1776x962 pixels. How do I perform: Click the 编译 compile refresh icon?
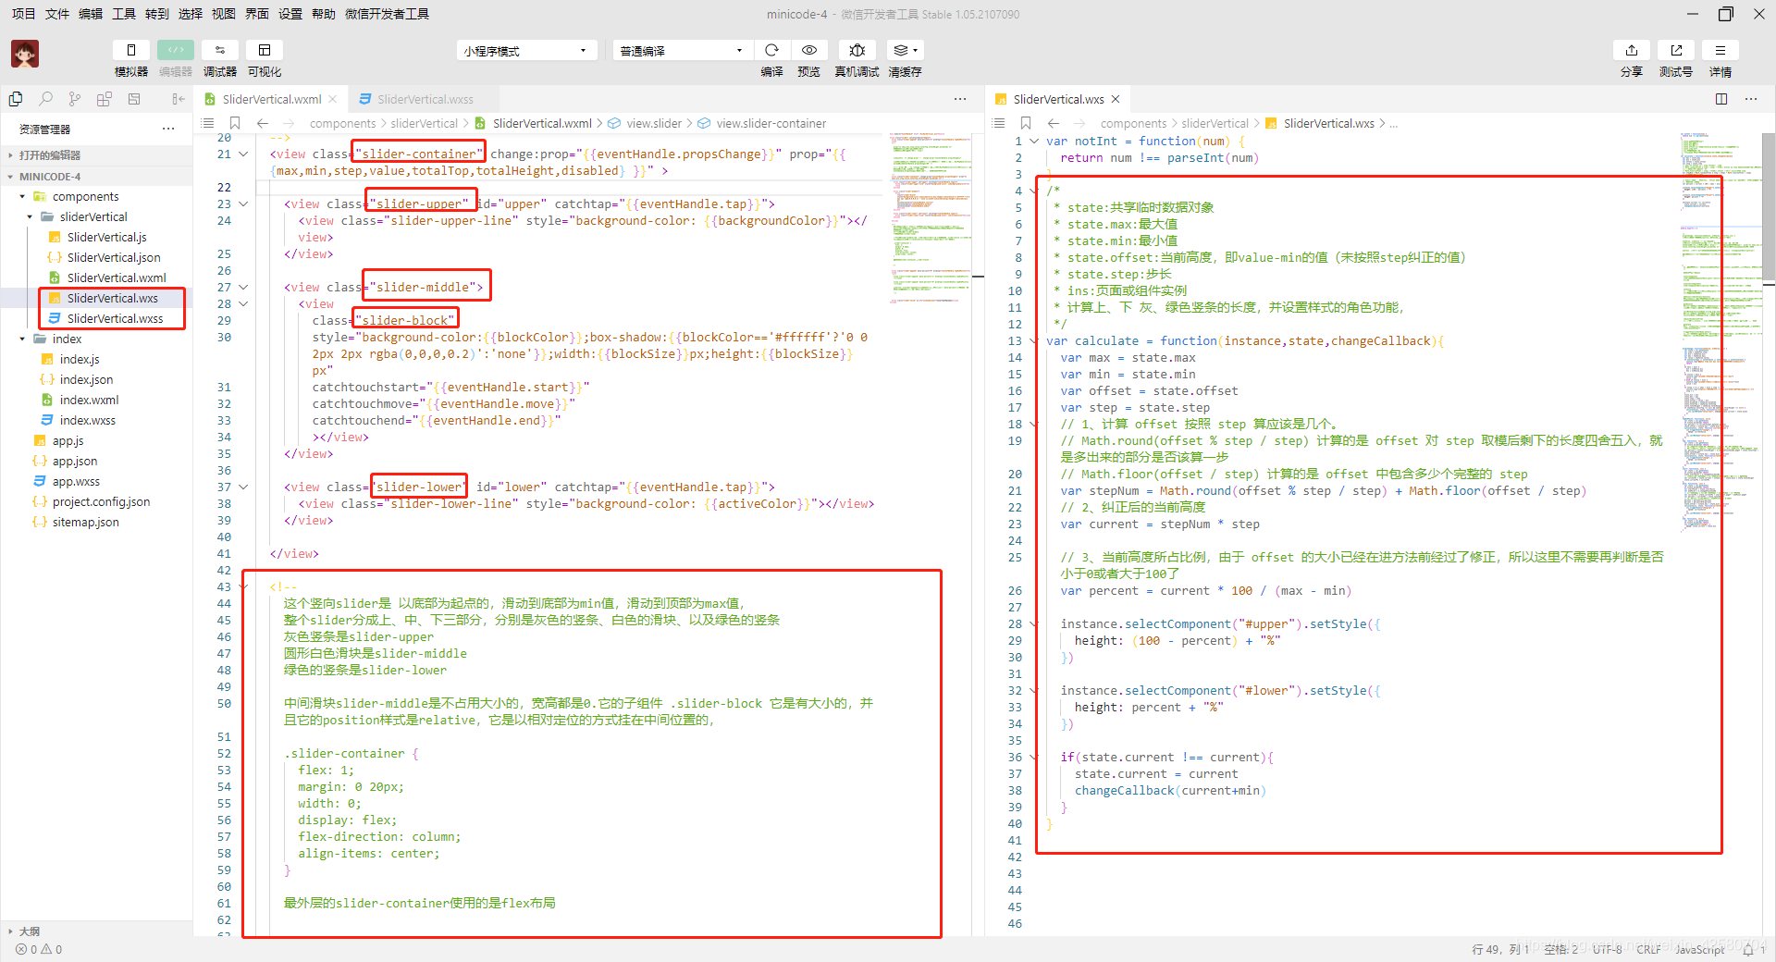click(x=771, y=50)
